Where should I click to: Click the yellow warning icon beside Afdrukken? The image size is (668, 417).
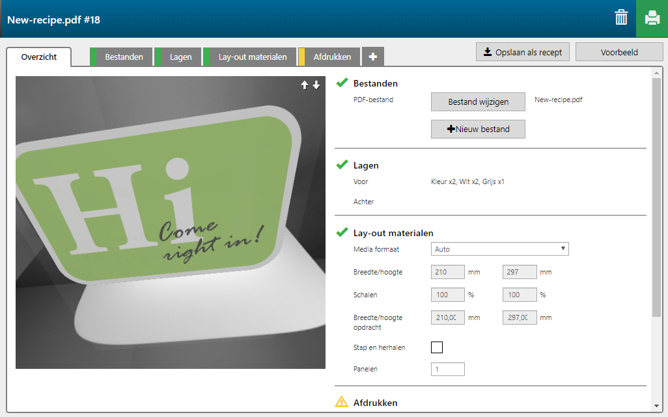342,402
